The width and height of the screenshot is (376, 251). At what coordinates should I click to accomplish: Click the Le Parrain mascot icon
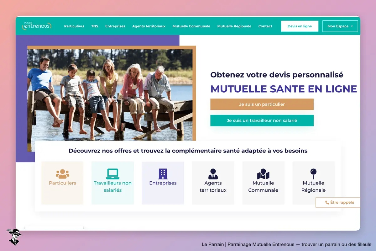pos(13,237)
